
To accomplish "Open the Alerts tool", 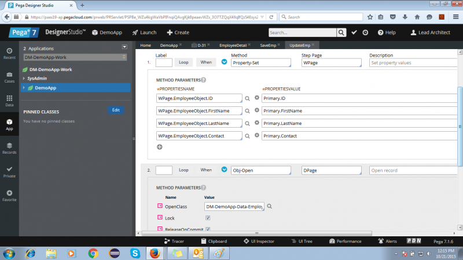I will 387,241.
